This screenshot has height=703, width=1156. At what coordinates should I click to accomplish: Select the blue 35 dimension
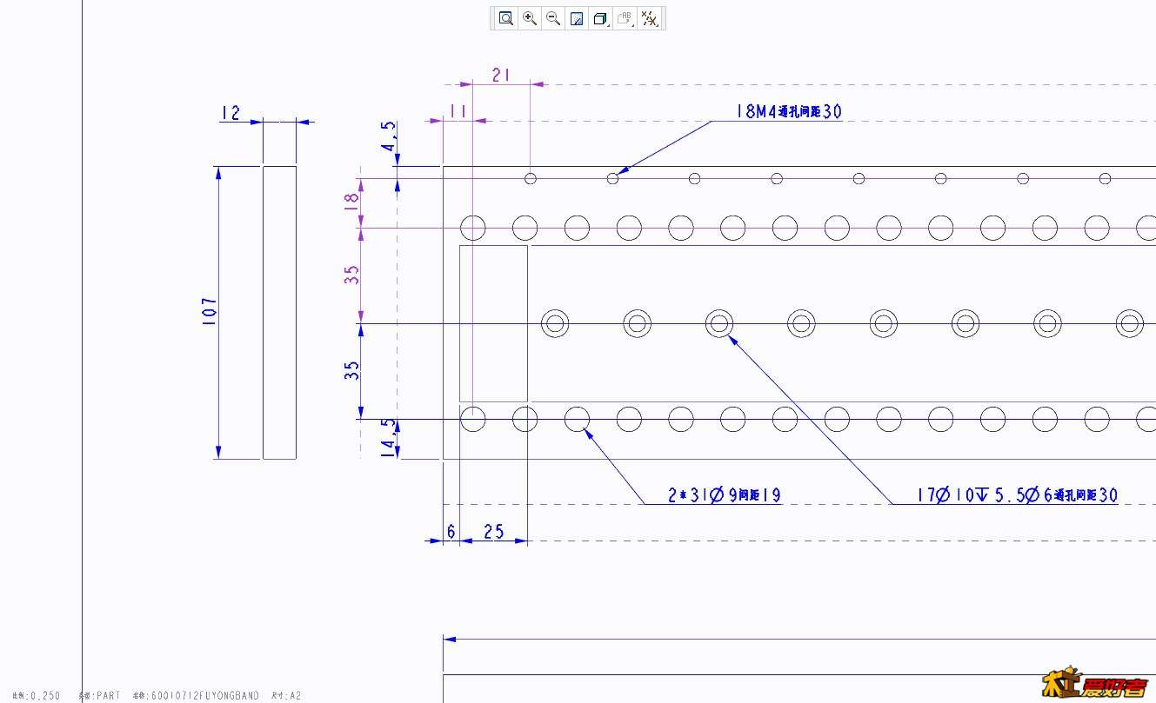[351, 371]
